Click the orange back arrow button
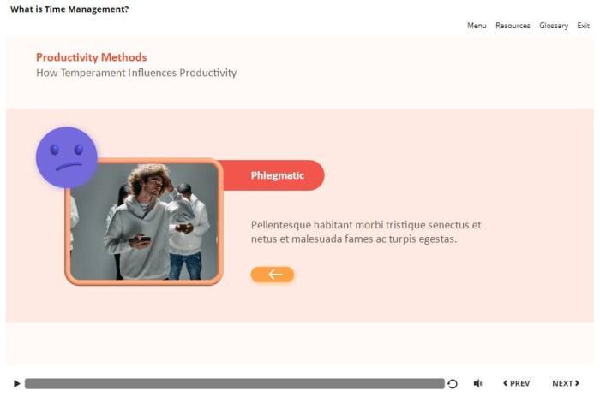This screenshot has width=600, height=402. pos(272,275)
